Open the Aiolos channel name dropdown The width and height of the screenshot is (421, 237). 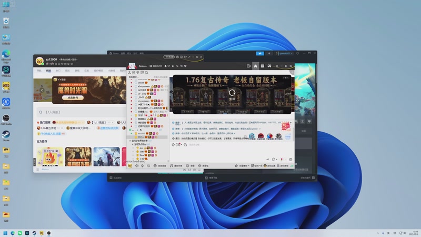click(143, 66)
